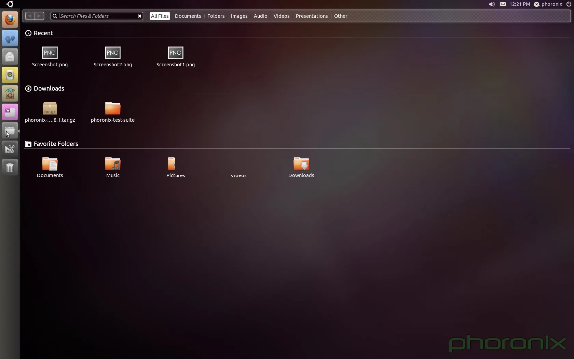Open the Trash in the launcher
This screenshot has height=359, width=574.
coord(10,168)
